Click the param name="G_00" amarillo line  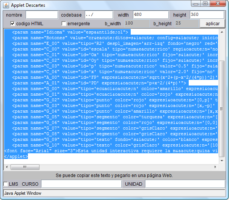pos(115,89)
